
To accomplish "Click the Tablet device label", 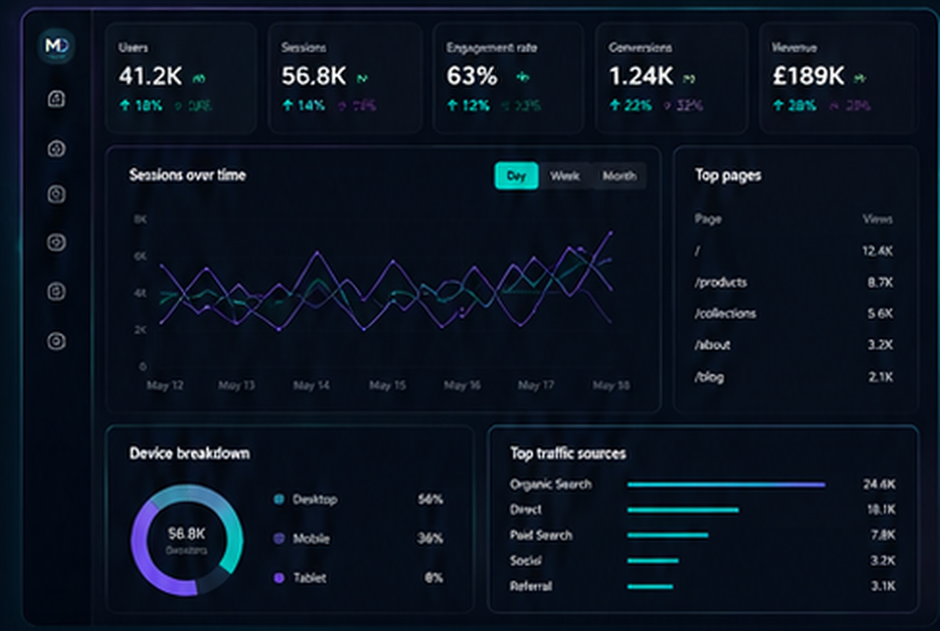I will [x=310, y=578].
